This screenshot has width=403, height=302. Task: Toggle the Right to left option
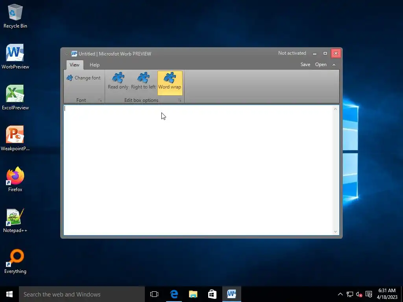click(143, 81)
